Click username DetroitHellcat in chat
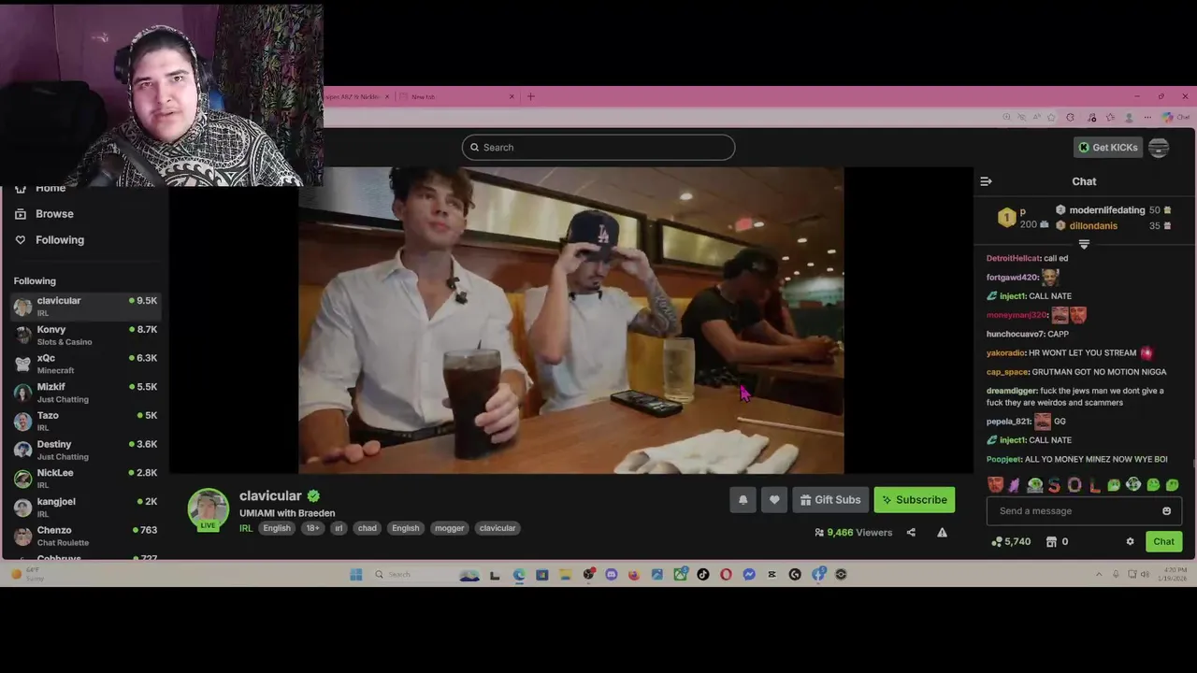 [1014, 259]
